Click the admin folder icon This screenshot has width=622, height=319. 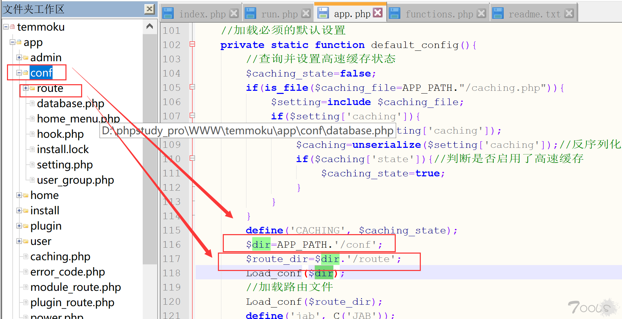point(26,57)
